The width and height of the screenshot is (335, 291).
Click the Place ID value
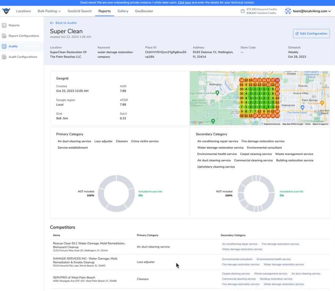pyautogui.click(x=166, y=54)
